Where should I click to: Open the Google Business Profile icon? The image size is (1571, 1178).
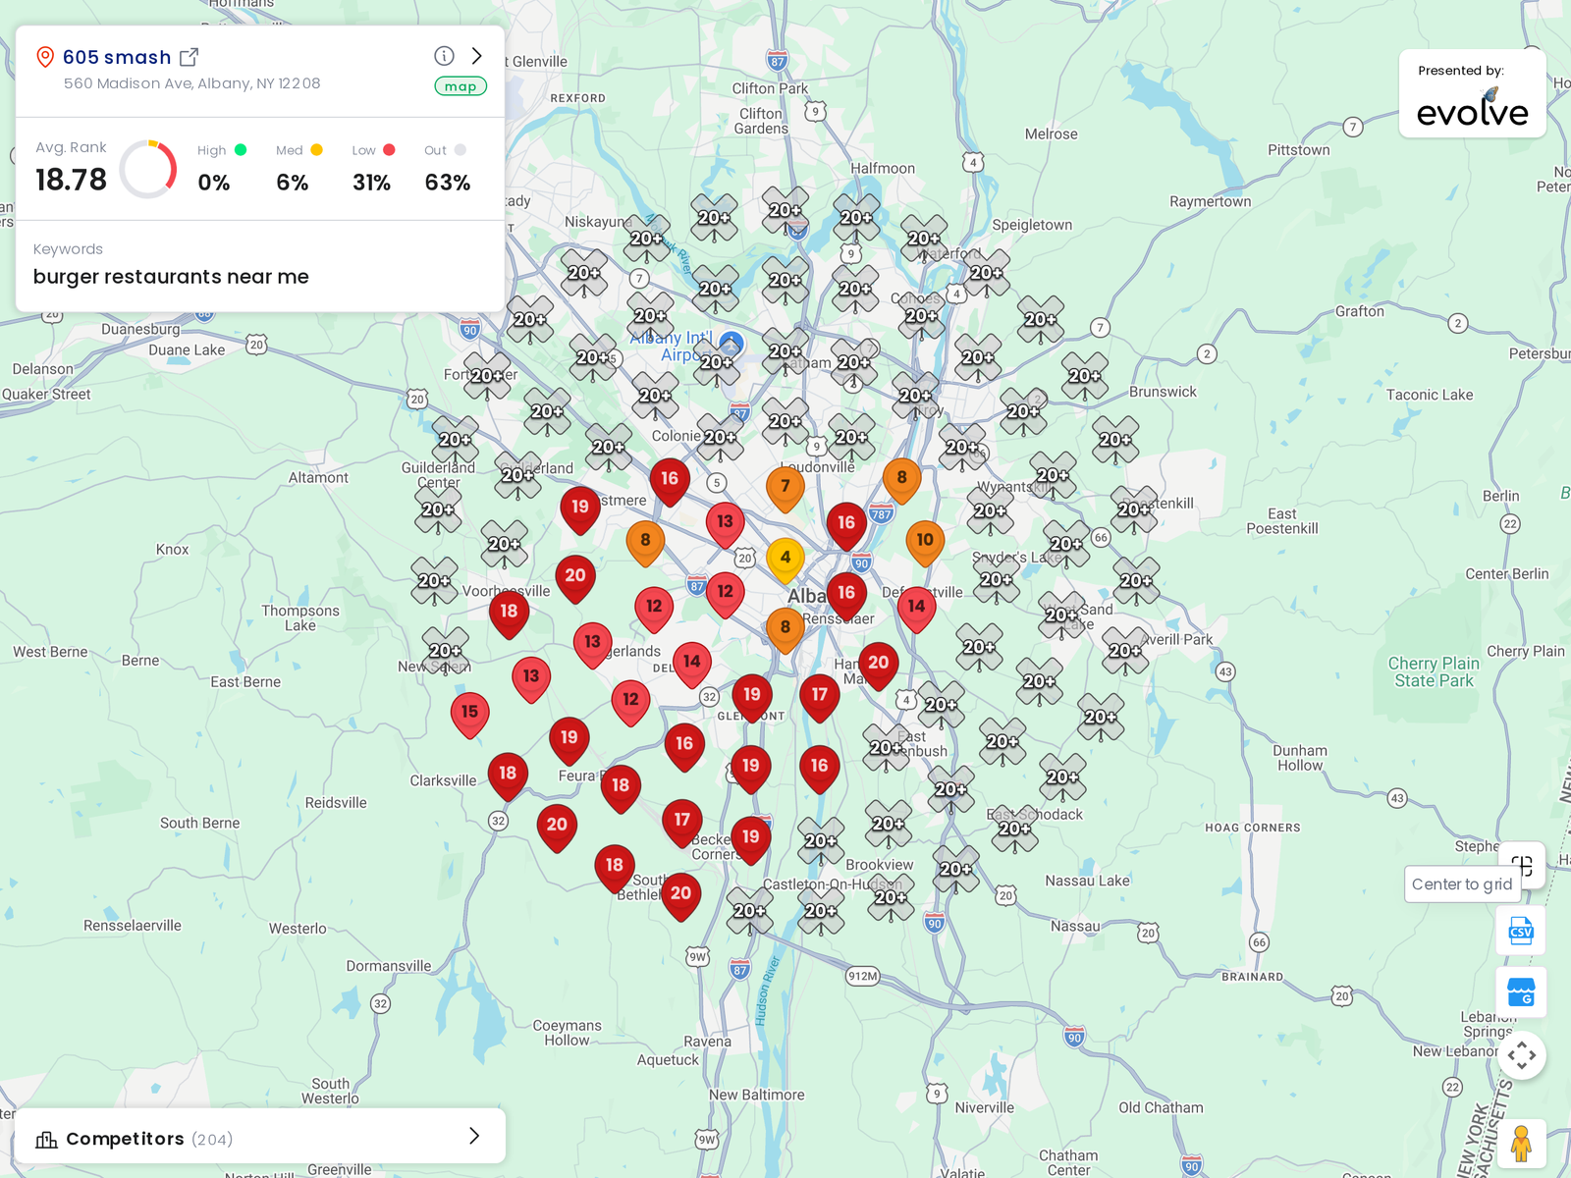coord(1521,992)
